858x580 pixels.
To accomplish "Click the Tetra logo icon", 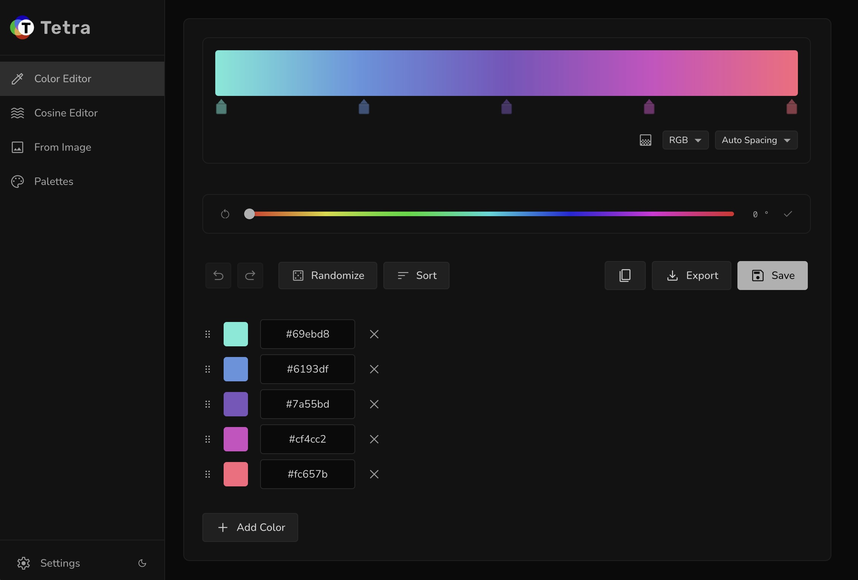I will tap(22, 27).
